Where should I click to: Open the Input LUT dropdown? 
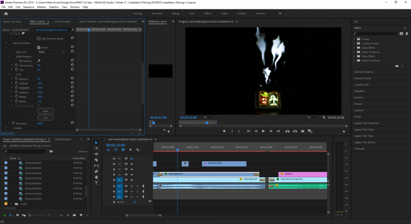(x=51, y=52)
